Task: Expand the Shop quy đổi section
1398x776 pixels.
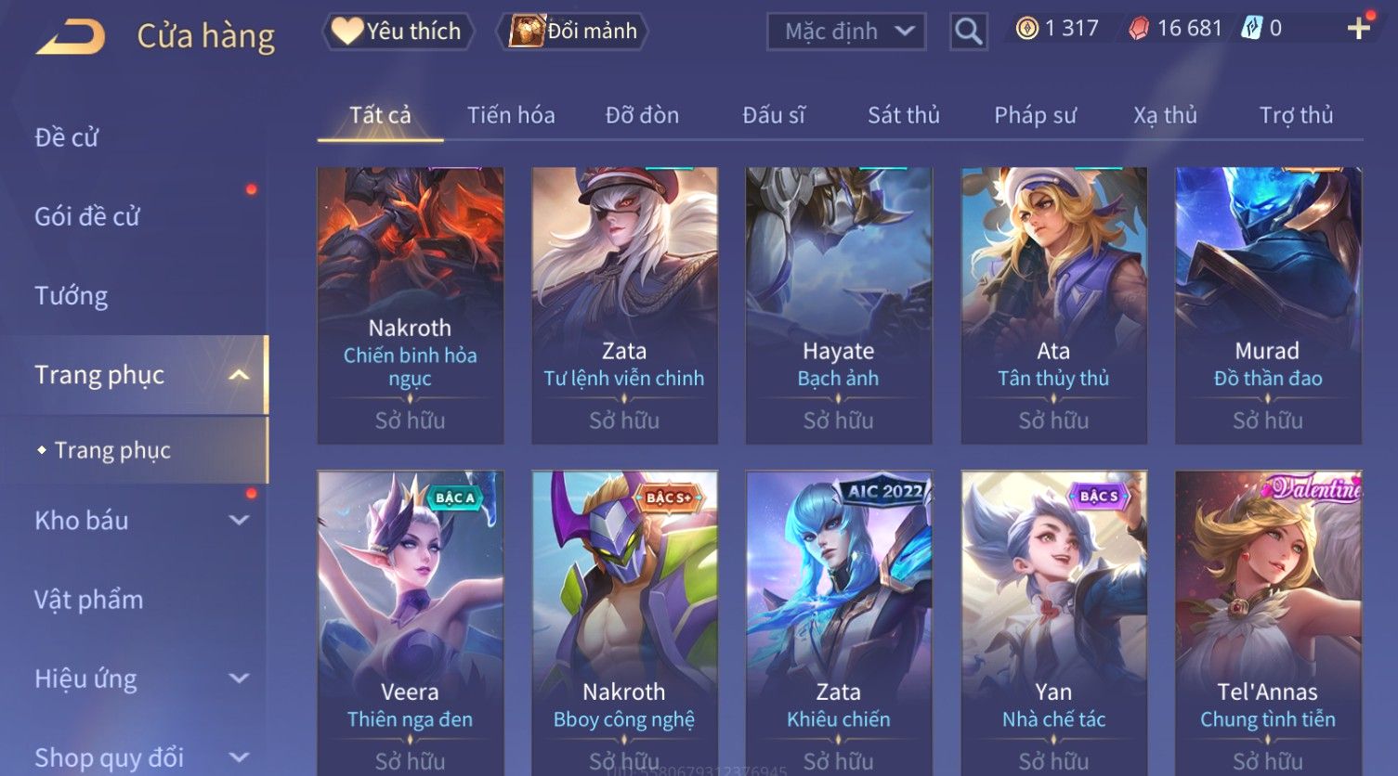Action: click(x=239, y=757)
